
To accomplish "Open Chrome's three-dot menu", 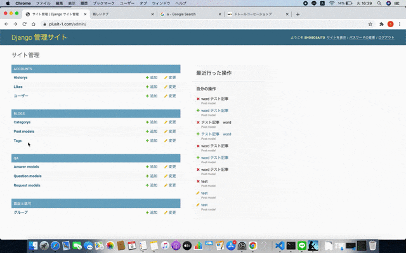I will (x=400, y=24).
